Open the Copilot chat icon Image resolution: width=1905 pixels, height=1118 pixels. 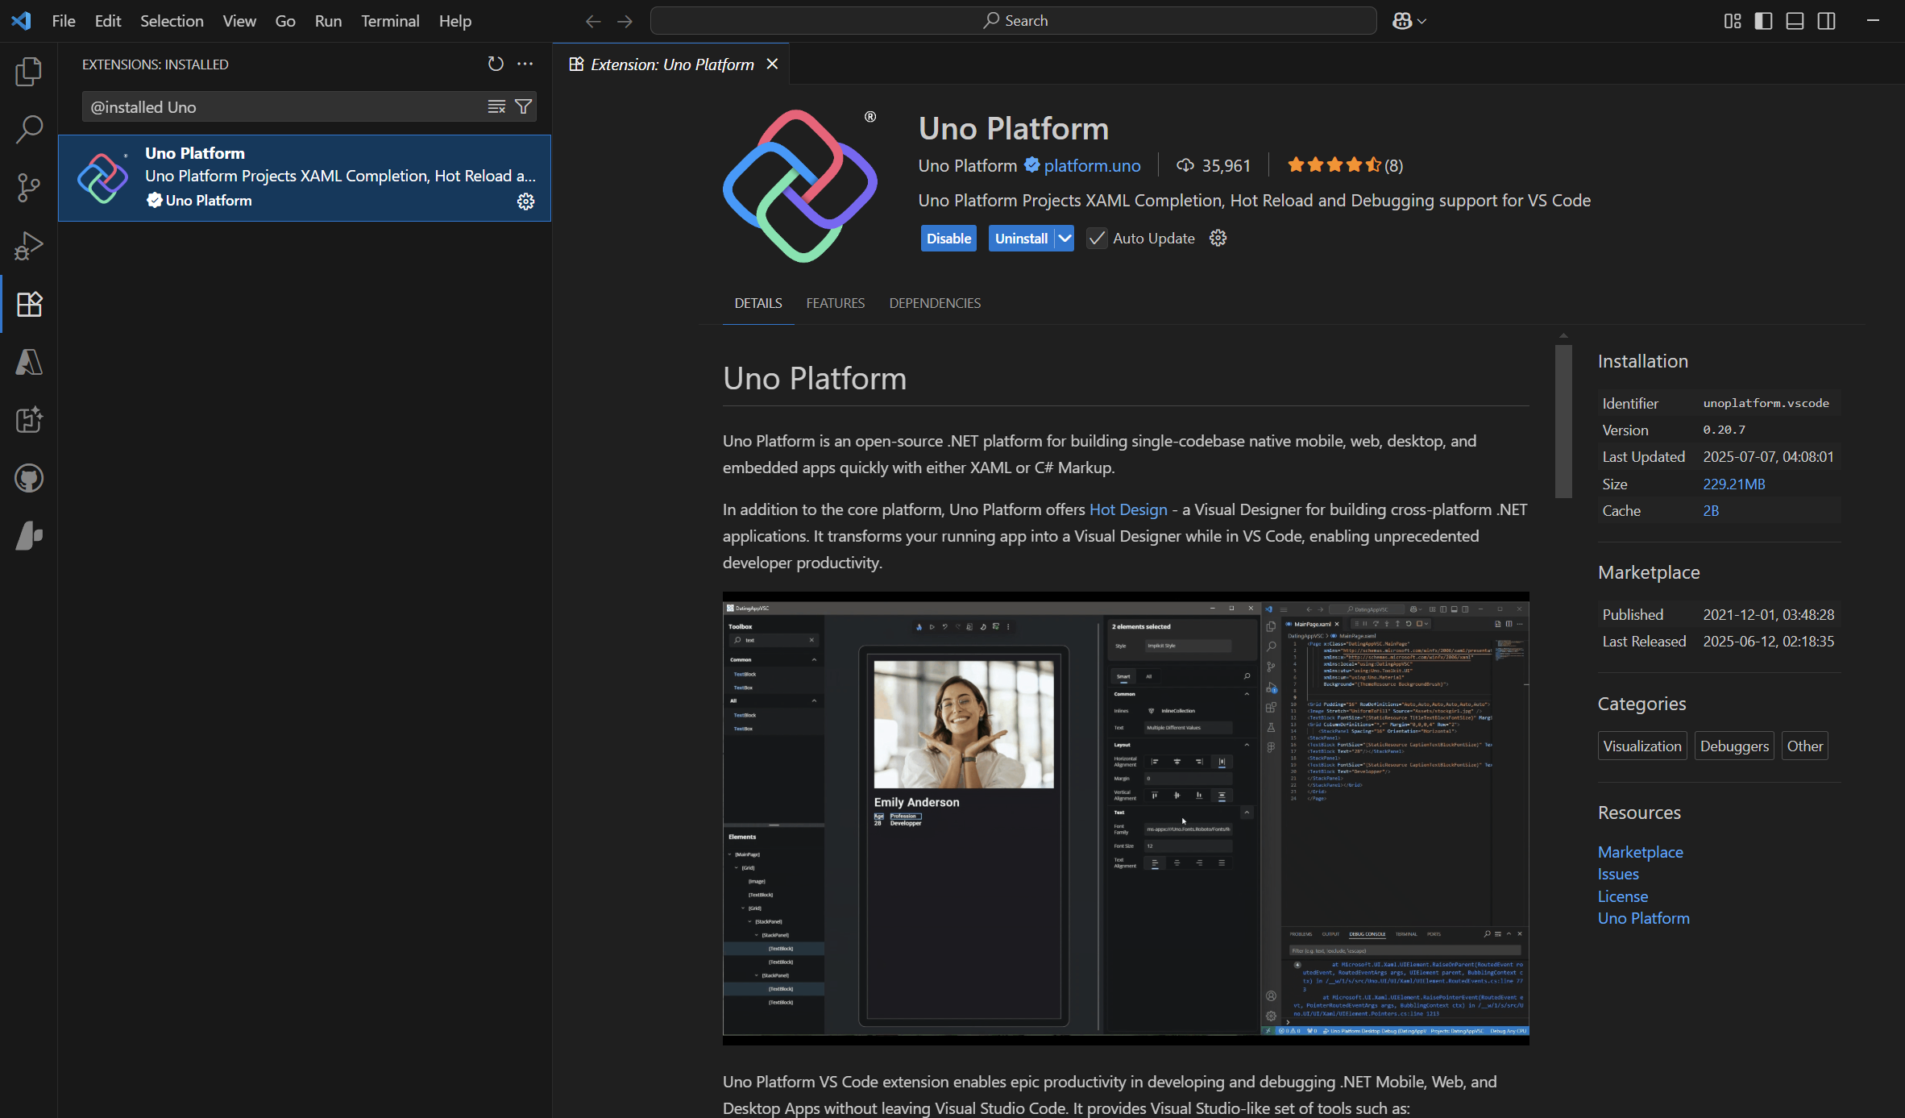pos(1402,21)
